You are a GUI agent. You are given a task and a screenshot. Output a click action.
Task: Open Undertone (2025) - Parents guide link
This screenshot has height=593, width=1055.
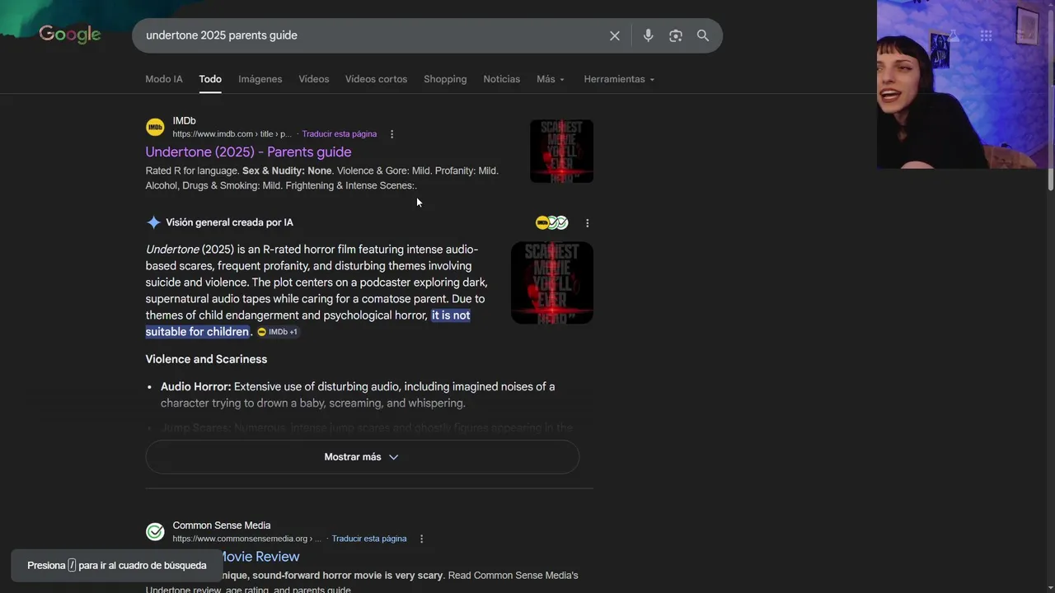(248, 152)
